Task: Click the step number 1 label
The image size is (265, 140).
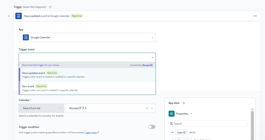Action: click(9, 16)
